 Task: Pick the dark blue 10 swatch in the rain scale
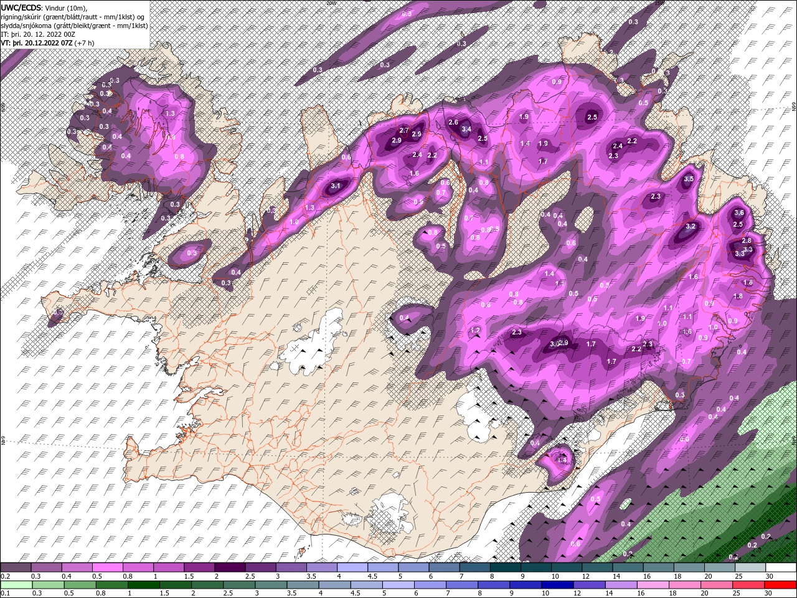557,585
